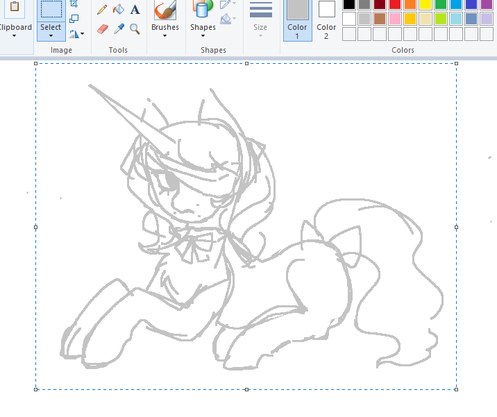Image resolution: width=497 pixels, height=417 pixels.
Task: Pick the turquoise blue swatch in top row
Action: pos(456,4)
